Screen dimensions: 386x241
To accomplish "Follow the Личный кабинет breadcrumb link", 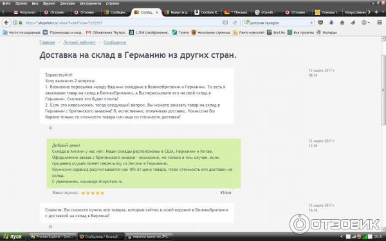I will (79, 42).
